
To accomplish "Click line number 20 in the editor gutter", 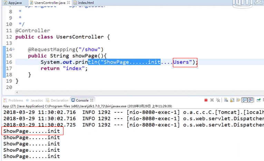I will 9,87.
